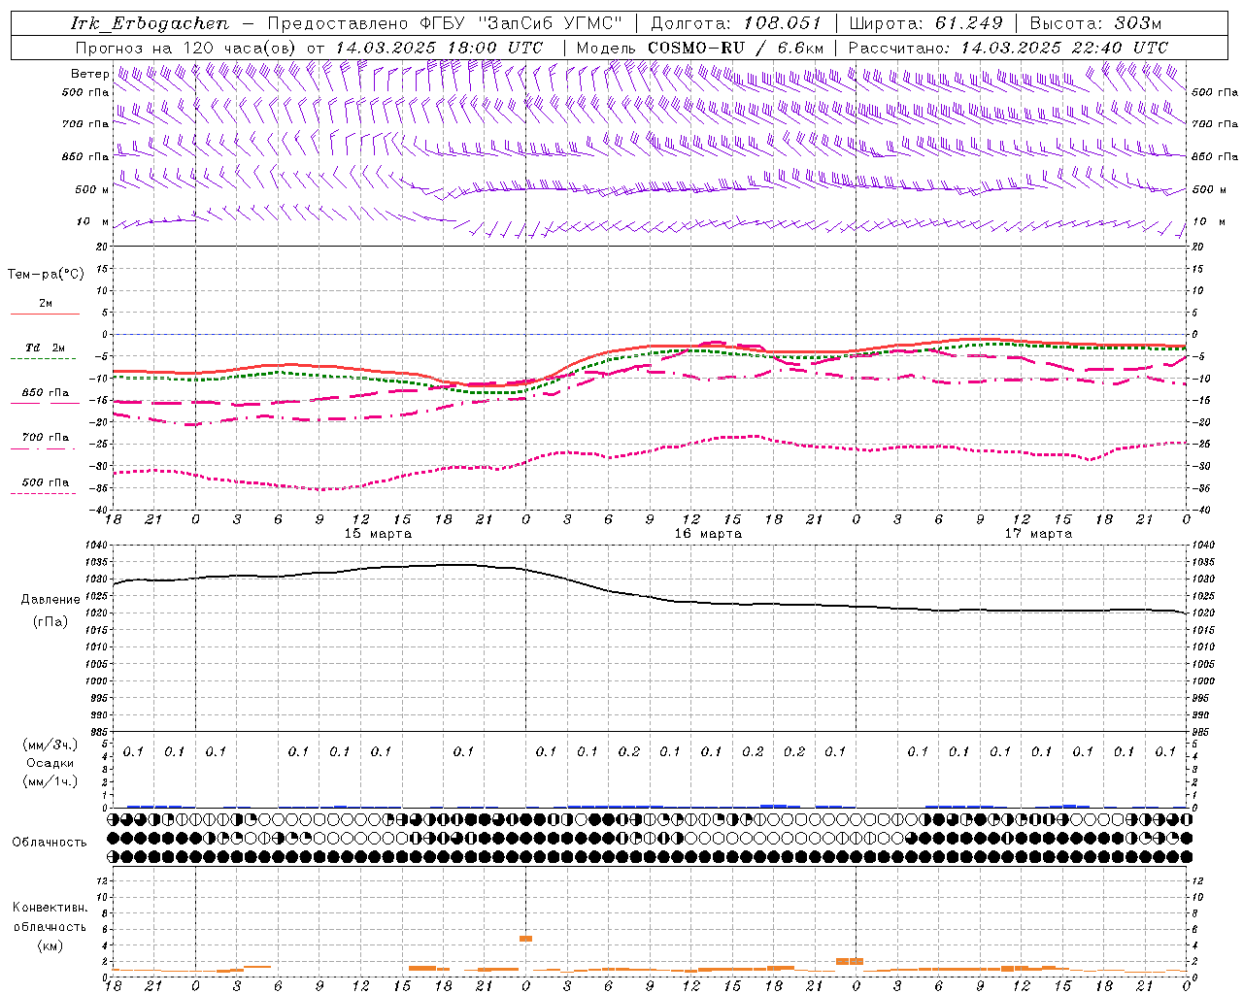Viewport: 1243px width, 994px height.
Task: Click the "(мм/1ч.)" hourly precipitation unit
Action: pyautogui.click(x=50, y=781)
